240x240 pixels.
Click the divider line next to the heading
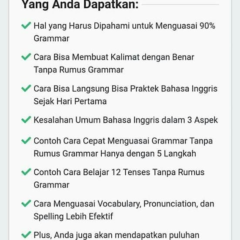180,4
